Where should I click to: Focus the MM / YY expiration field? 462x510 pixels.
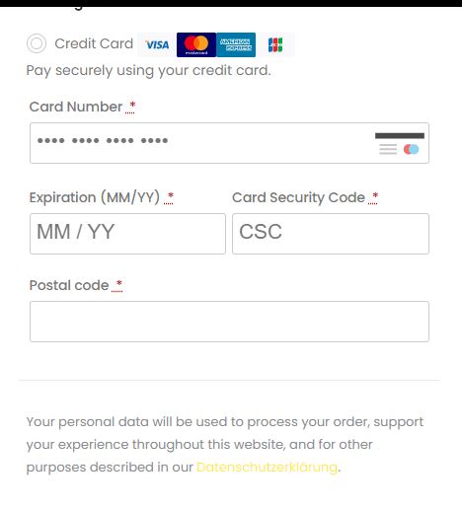coord(127,234)
